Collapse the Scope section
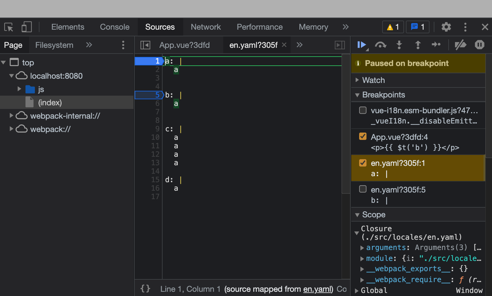The image size is (492, 296). (x=357, y=215)
